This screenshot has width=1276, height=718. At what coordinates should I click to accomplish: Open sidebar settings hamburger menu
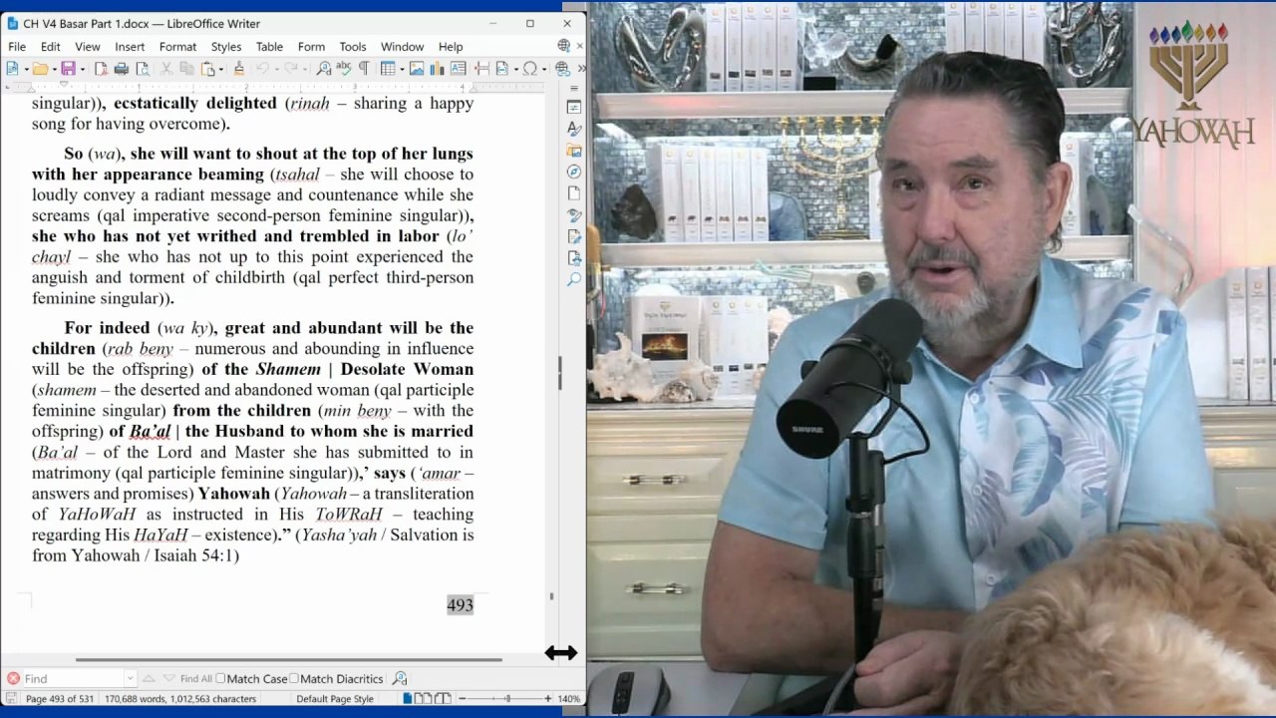pos(574,89)
